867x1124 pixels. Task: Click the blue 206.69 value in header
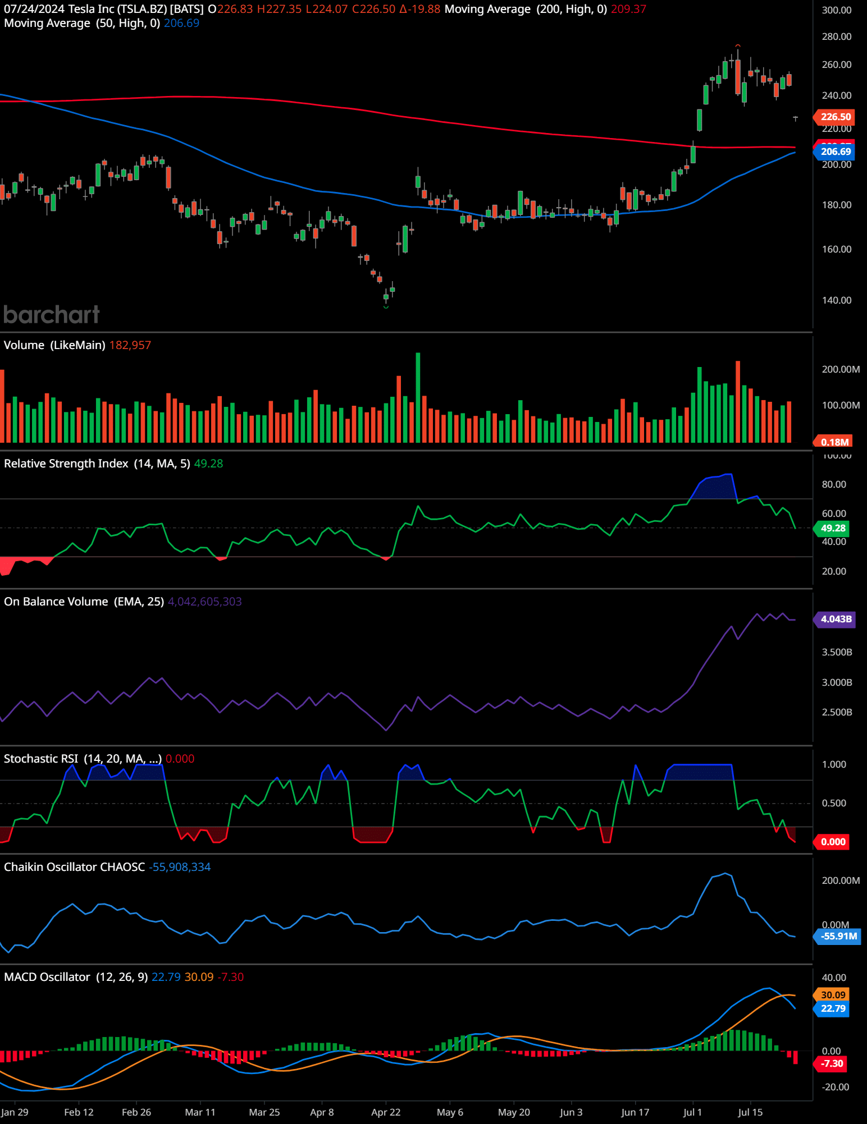[181, 23]
